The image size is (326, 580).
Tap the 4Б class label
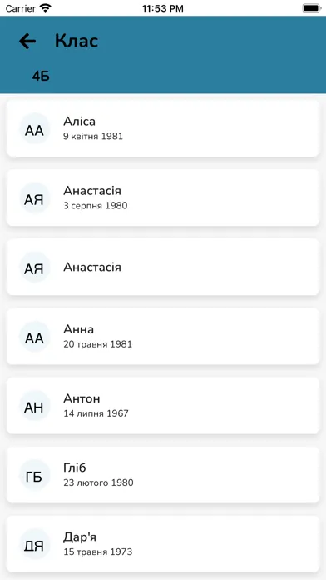click(41, 76)
